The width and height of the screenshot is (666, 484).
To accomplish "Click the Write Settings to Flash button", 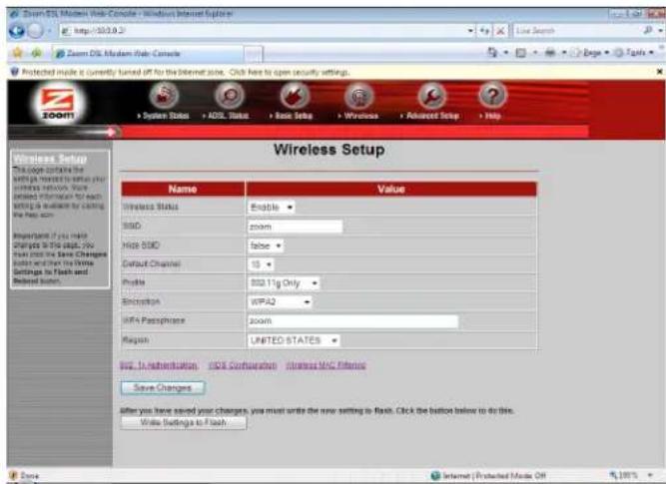I will coord(183,422).
